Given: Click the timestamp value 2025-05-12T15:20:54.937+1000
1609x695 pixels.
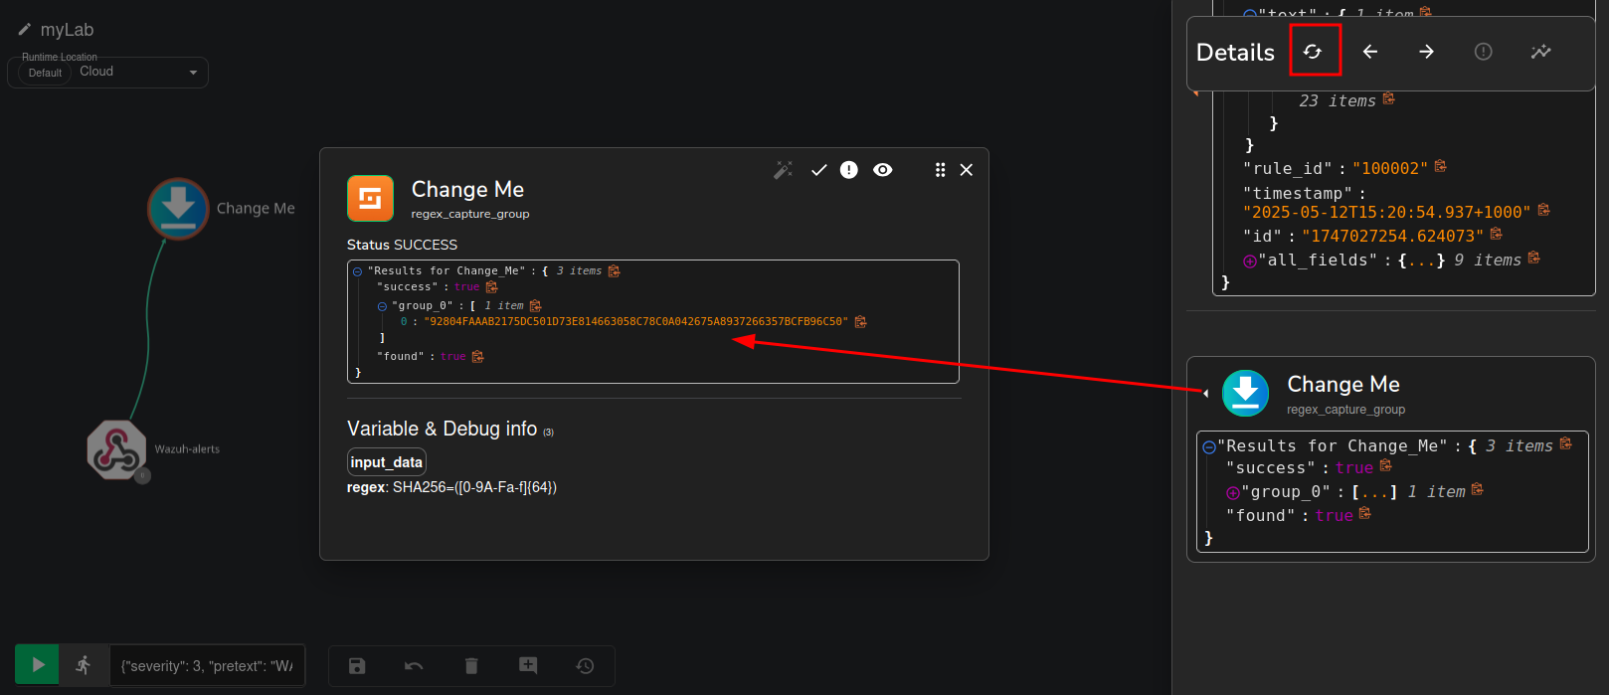Looking at the screenshot, I should 1386,213.
